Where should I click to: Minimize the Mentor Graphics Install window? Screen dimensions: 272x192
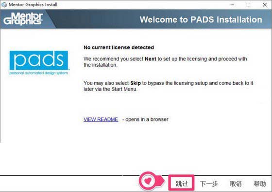232,5
